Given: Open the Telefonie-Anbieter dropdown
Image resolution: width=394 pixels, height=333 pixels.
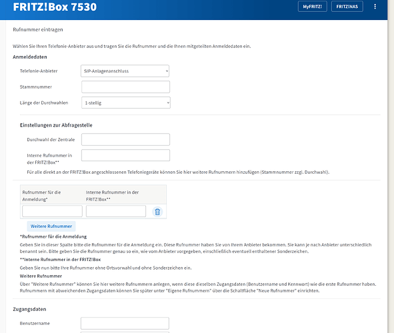Looking at the screenshot, I should point(125,71).
